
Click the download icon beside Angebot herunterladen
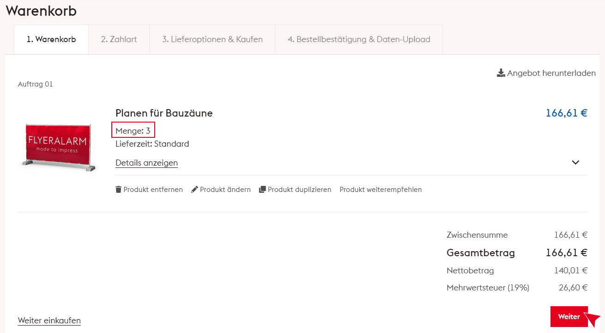point(501,73)
